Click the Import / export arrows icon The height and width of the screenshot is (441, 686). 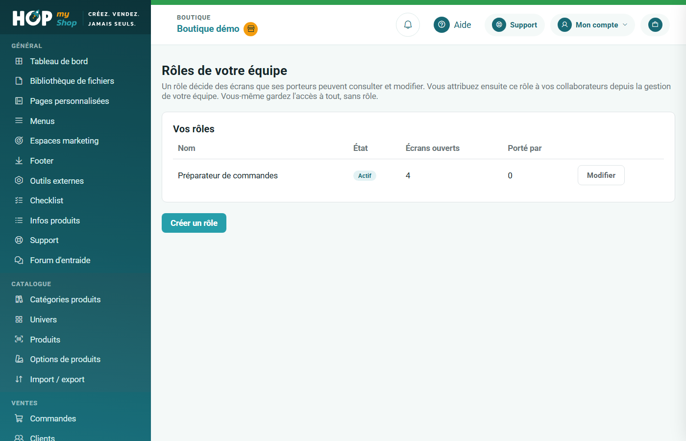[19, 379]
